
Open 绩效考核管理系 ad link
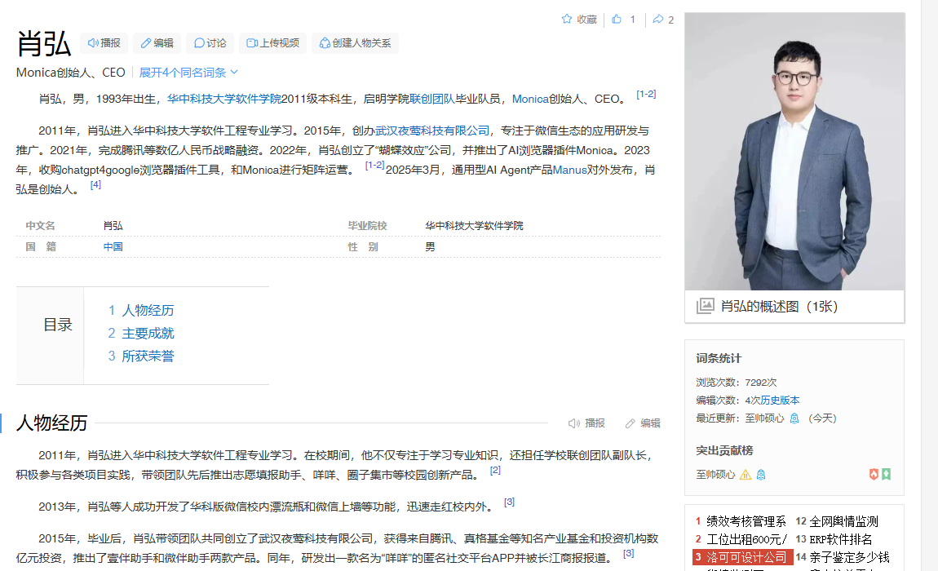746,521
